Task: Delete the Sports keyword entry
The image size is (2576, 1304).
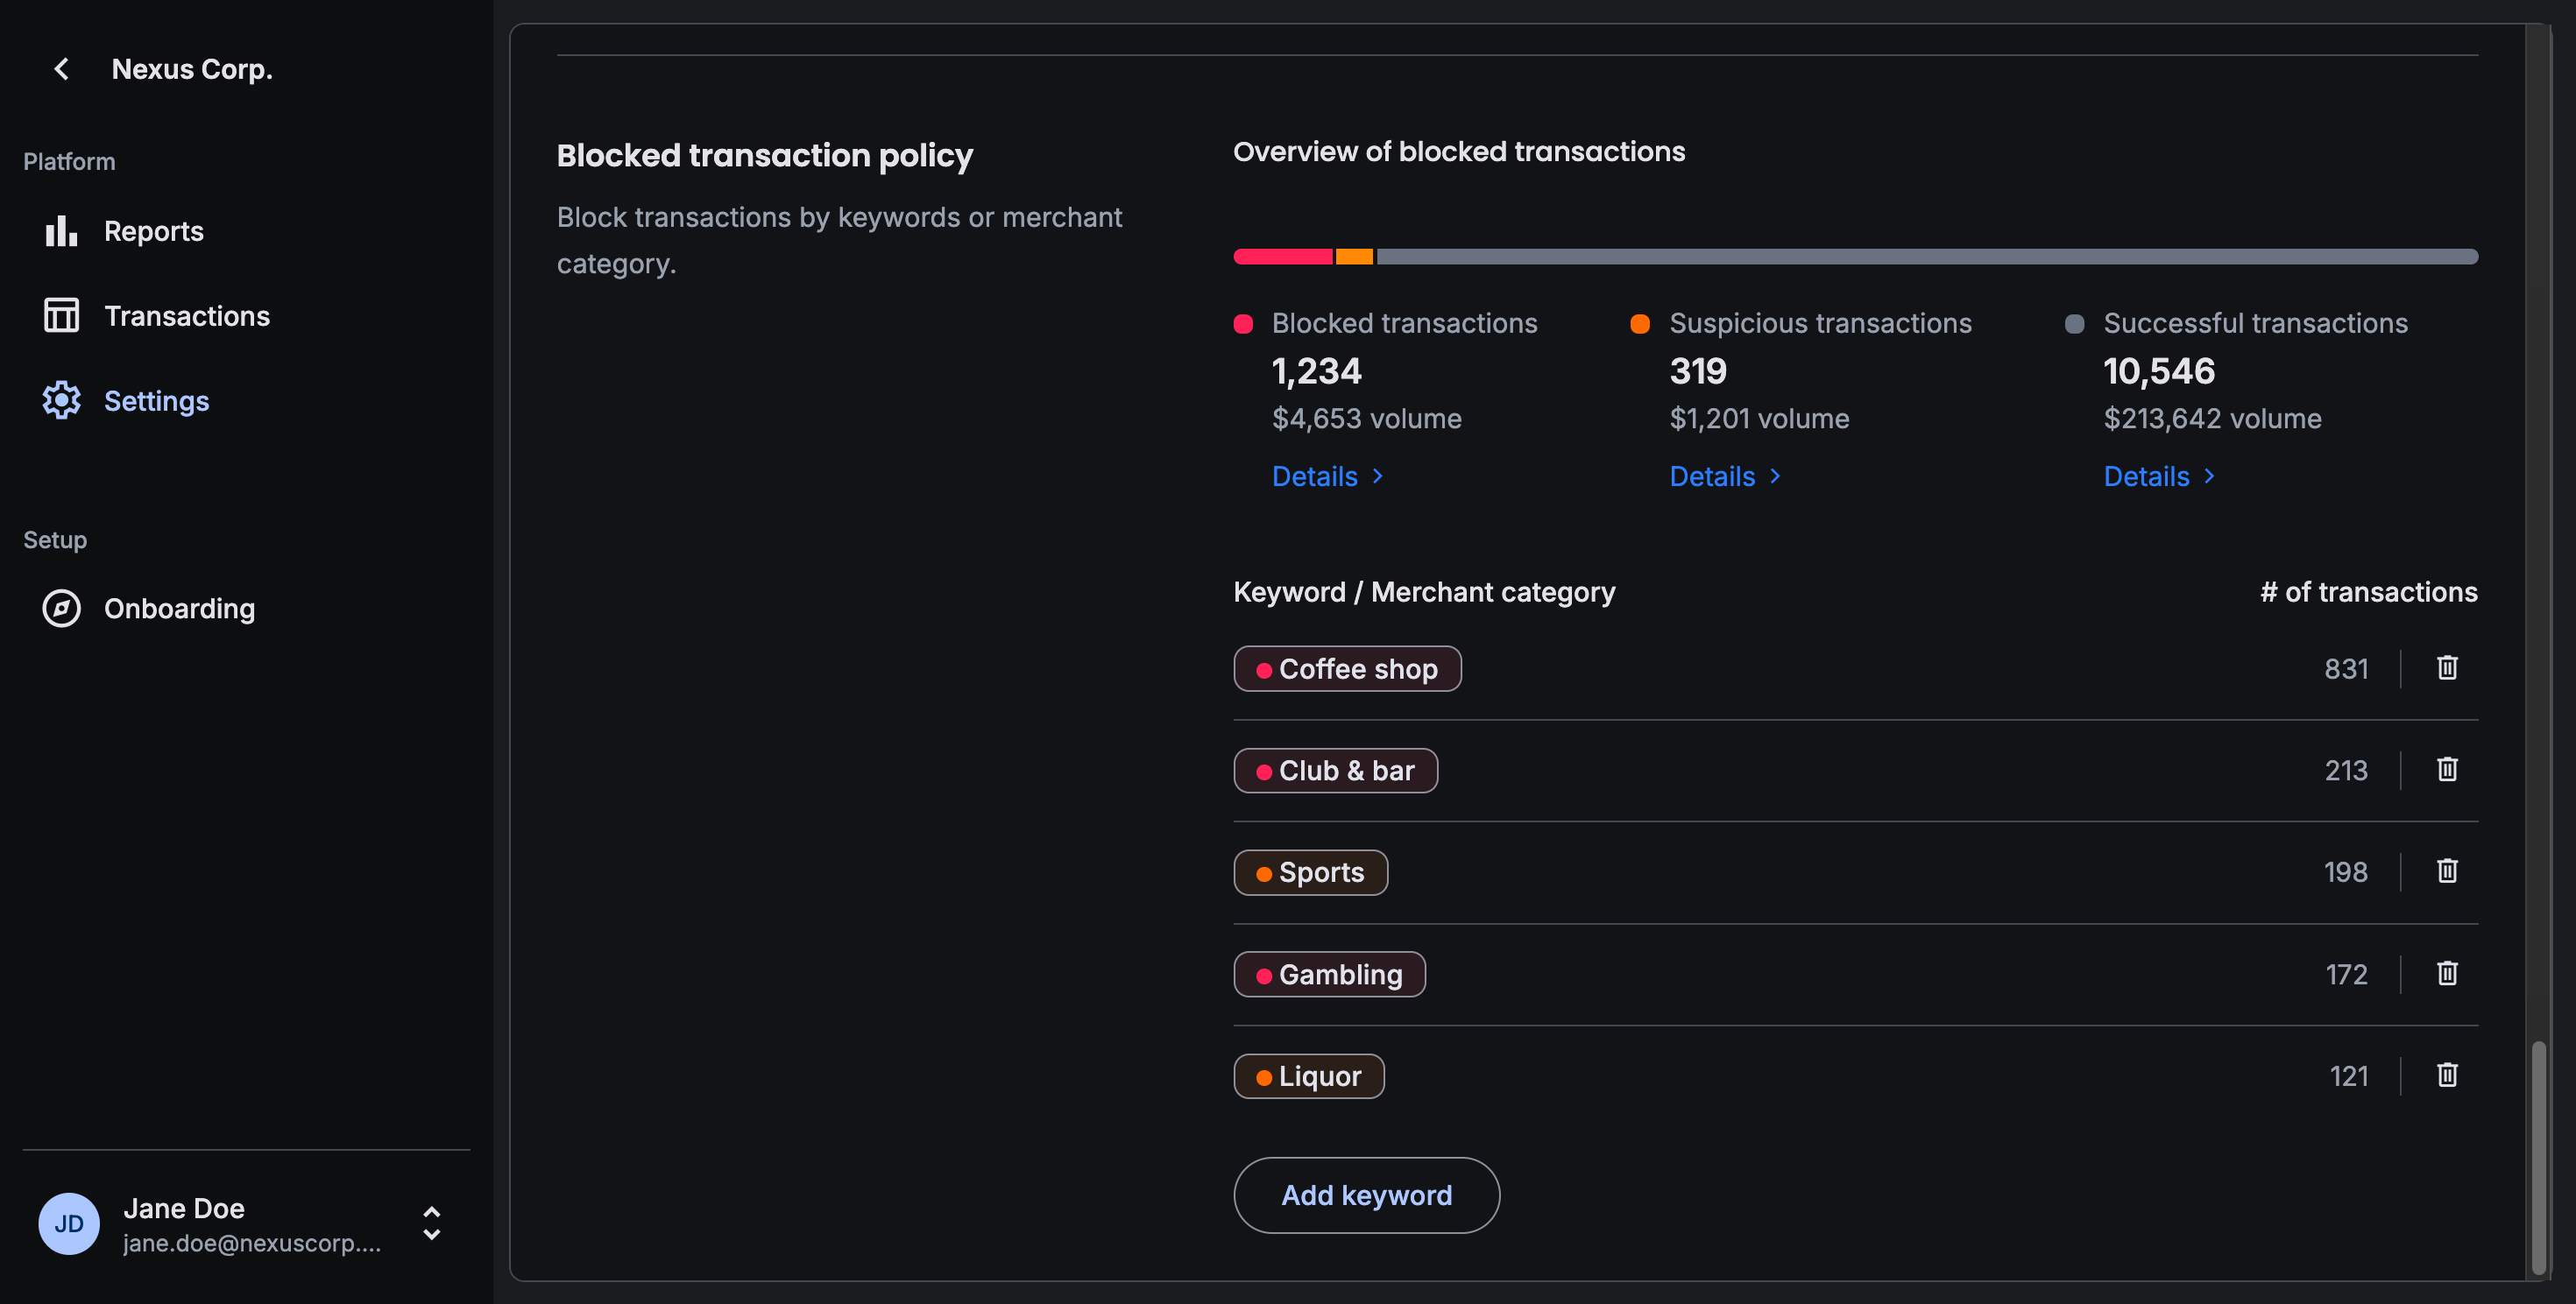Action: coord(2447,871)
